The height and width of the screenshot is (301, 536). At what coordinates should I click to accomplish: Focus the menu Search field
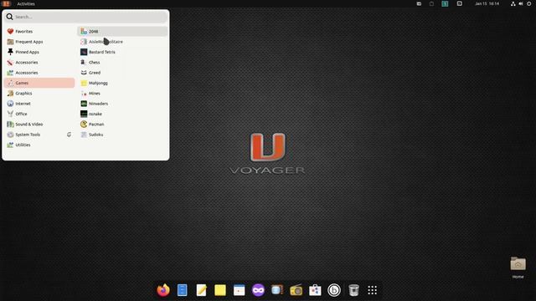(x=85, y=17)
